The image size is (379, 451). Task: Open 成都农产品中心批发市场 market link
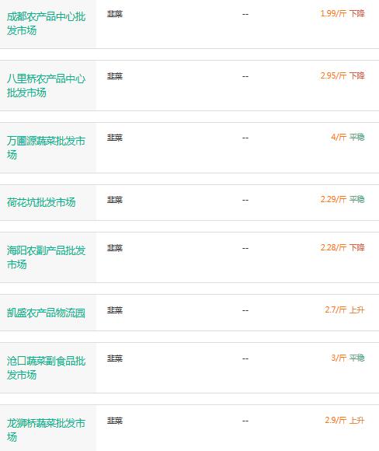(x=47, y=23)
